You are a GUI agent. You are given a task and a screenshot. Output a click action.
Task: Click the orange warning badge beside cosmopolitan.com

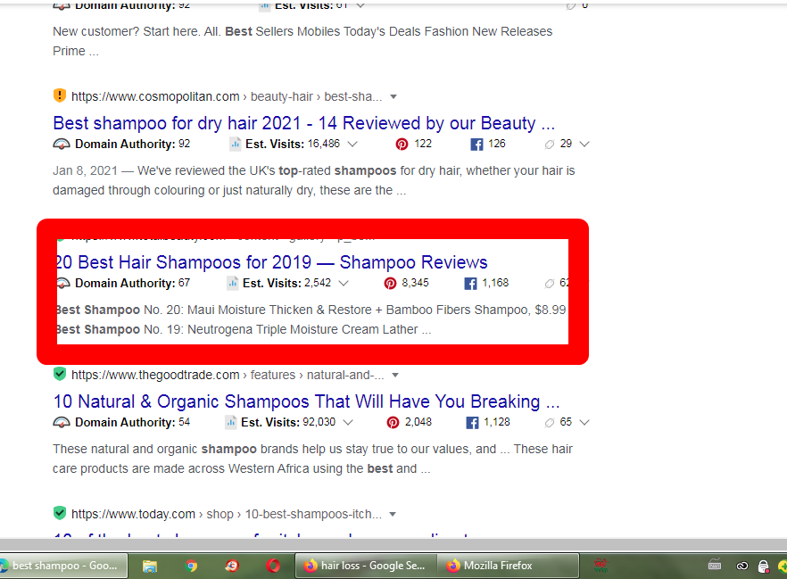pos(59,95)
